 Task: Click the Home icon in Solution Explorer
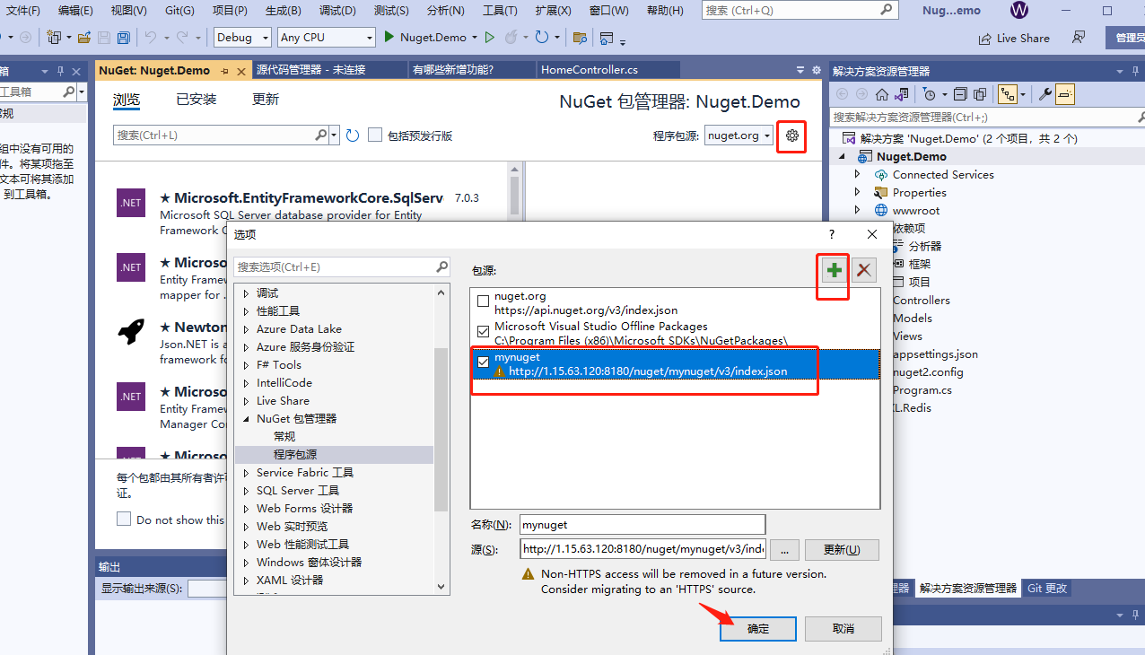(882, 94)
